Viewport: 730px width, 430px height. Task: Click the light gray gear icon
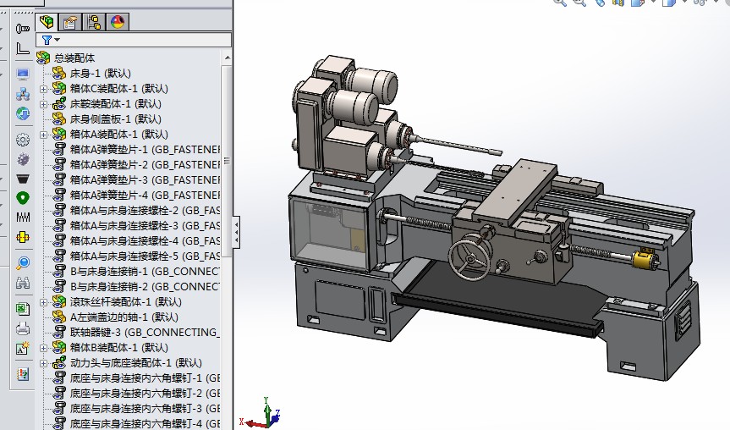(x=22, y=140)
